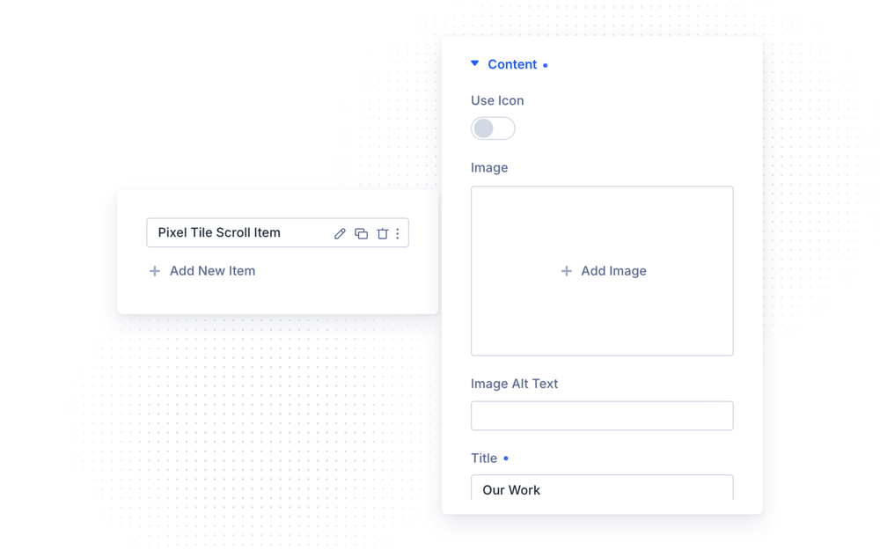Focus the Image Alt Text input field
Image resolution: width=880 pixels, height=550 pixels.
602,416
